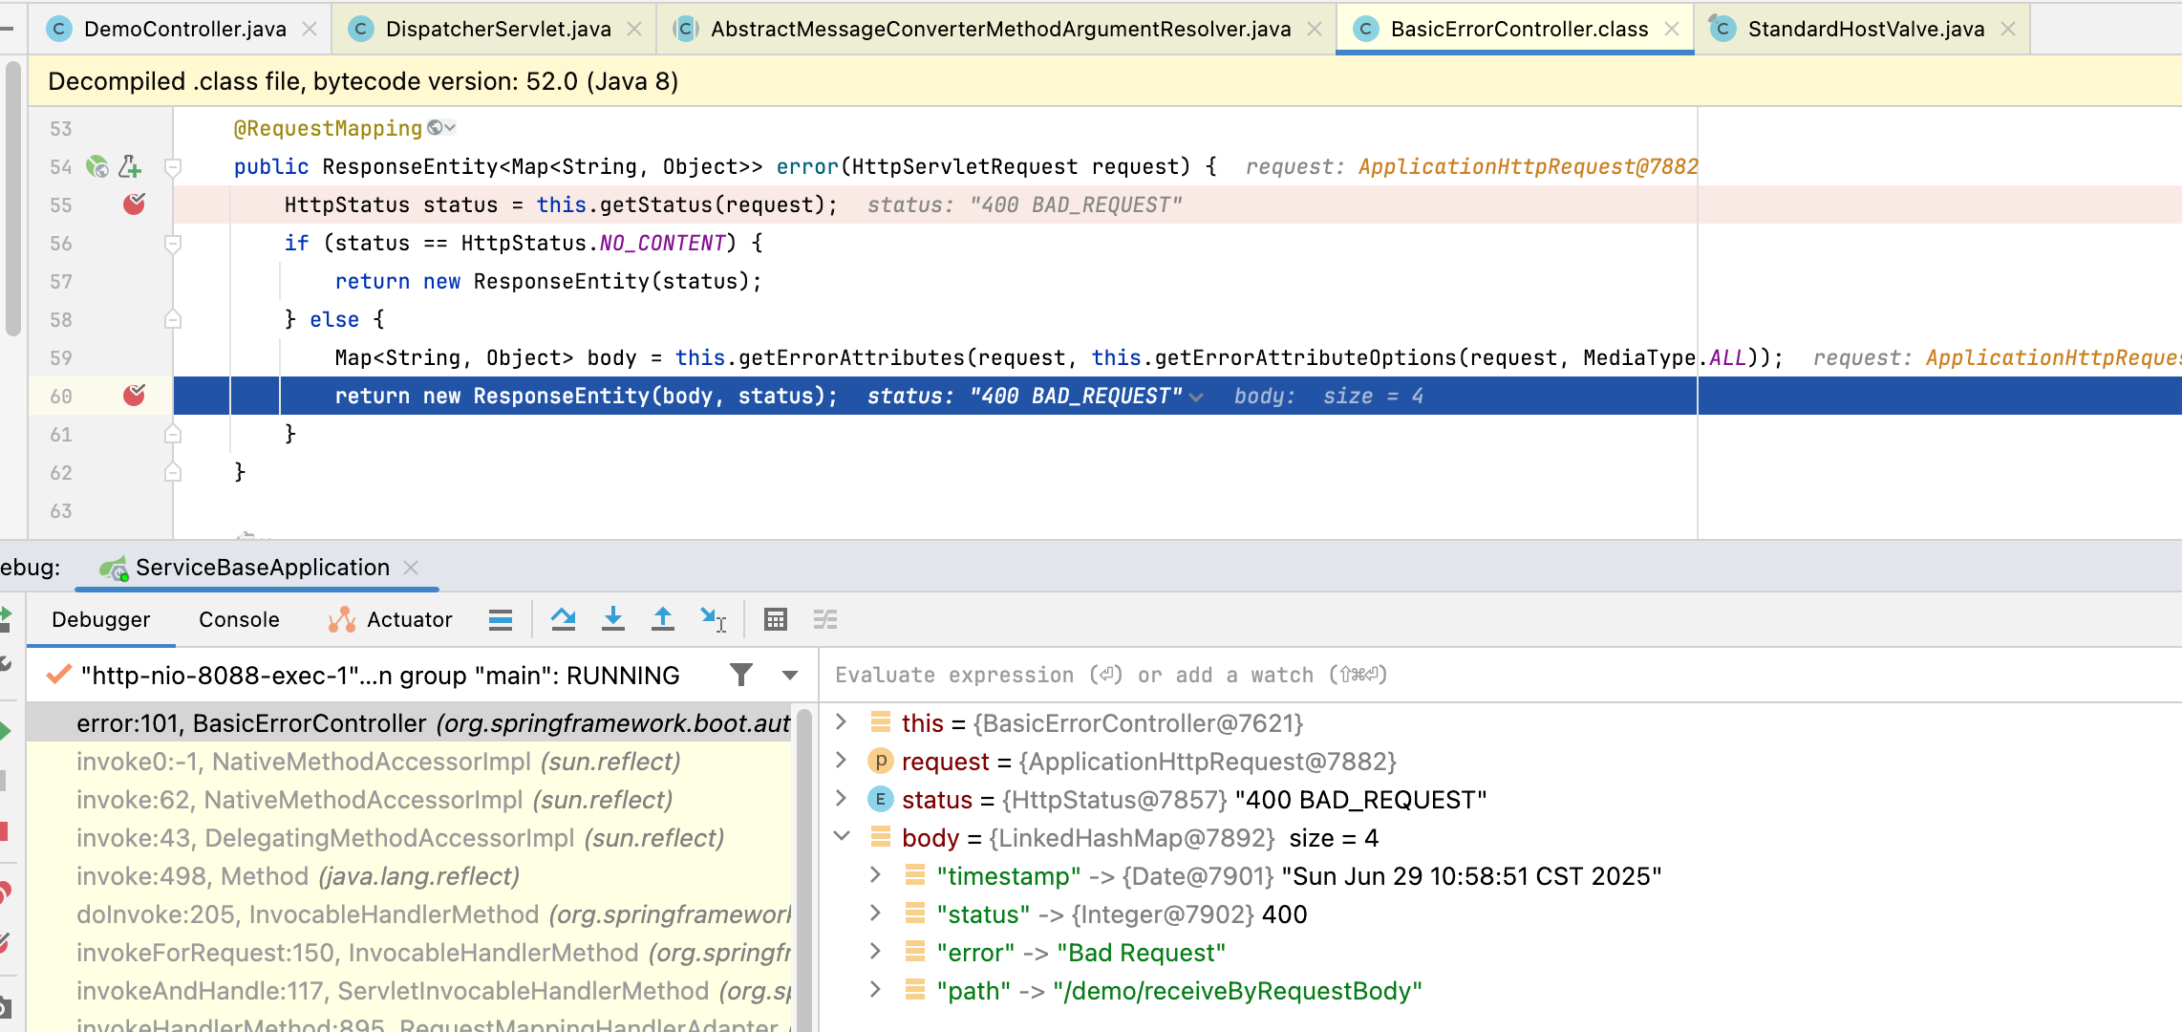Open the Actuator tab
Image resolution: width=2182 pixels, height=1032 pixels.
click(x=409, y=620)
